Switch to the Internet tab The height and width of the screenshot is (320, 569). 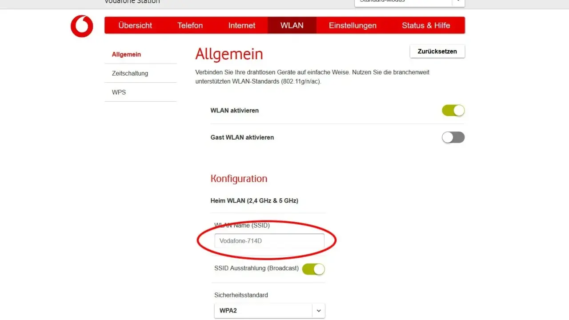tap(242, 25)
